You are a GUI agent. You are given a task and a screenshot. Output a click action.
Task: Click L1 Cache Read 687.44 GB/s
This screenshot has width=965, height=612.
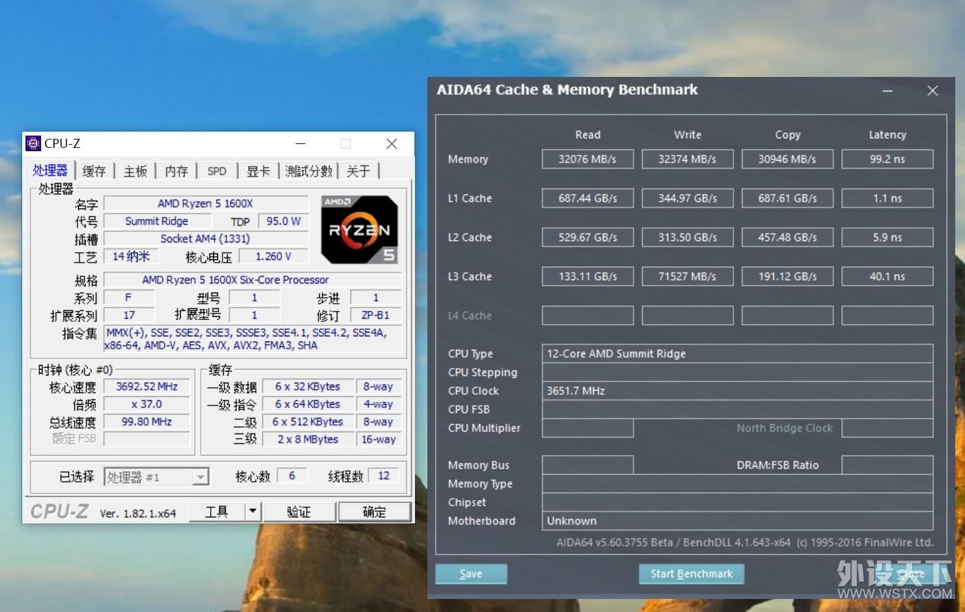tap(587, 198)
